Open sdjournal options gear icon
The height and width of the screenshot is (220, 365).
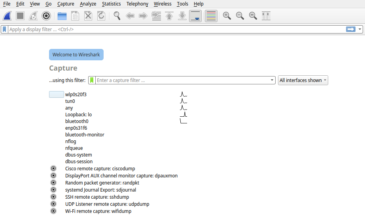coord(53,190)
